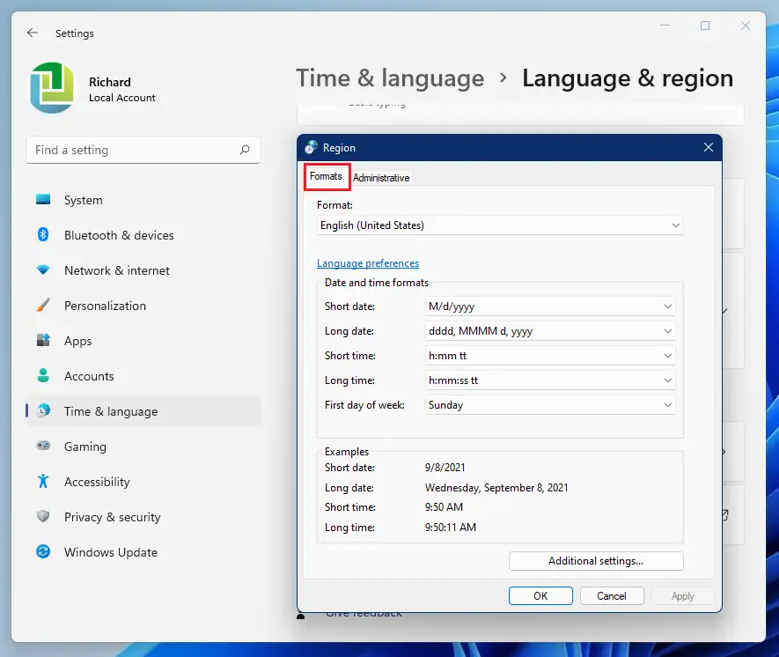Click the Windows Update sync icon
This screenshot has width=779, height=657.
click(x=43, y=551)
